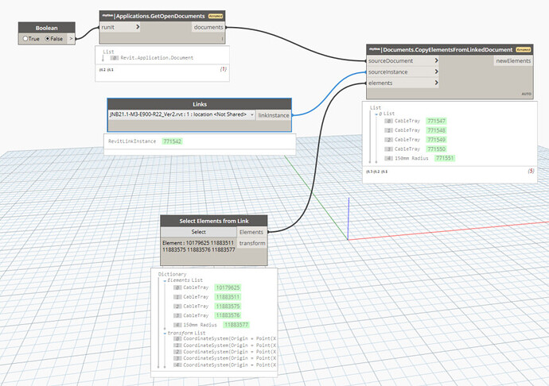This screenshot has width=549, height=386.
Task: Click CableTray ID 11883511
Action: pyautogui.click(x=228, y=297)
